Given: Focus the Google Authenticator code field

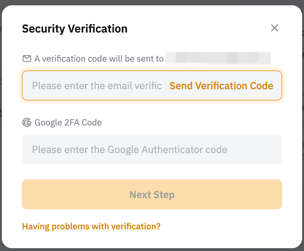Looking at the screenshot, I should pos(152,149).
